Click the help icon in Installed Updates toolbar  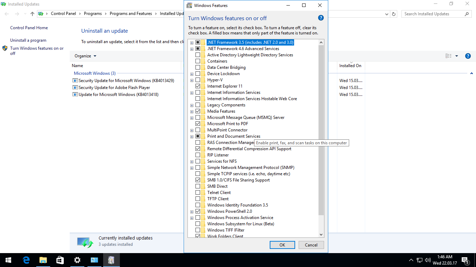click(x=468, y=56)
